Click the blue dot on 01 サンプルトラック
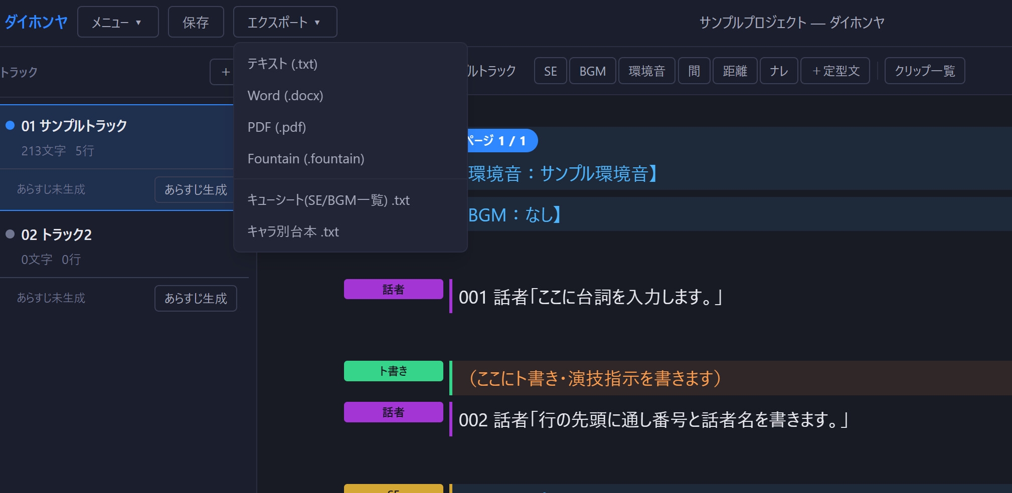 coord(10,125)
